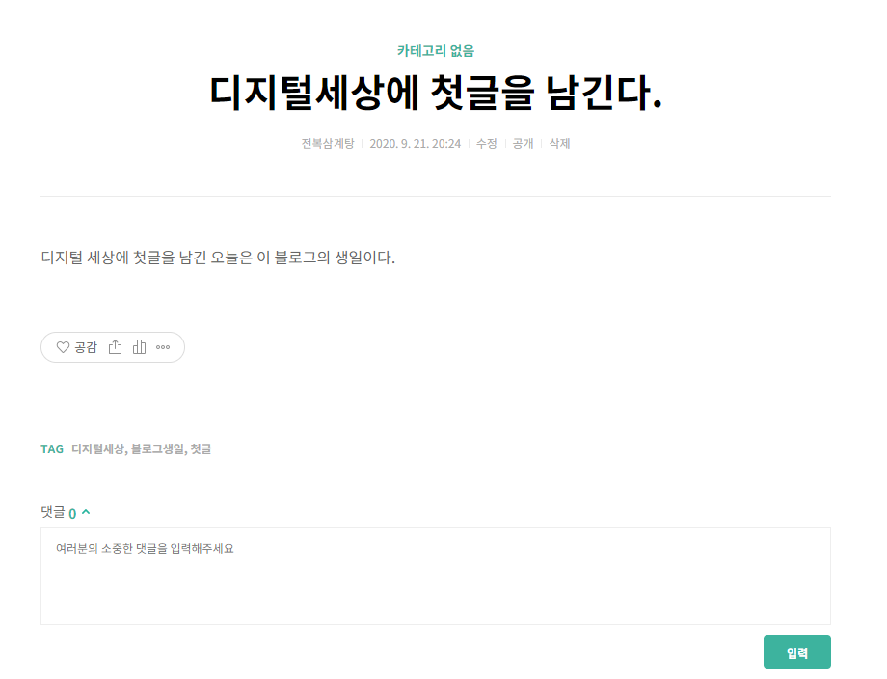
Task: Click the post title 디지털세상에 첫글을 남긴다.
Action: point(436,93)
